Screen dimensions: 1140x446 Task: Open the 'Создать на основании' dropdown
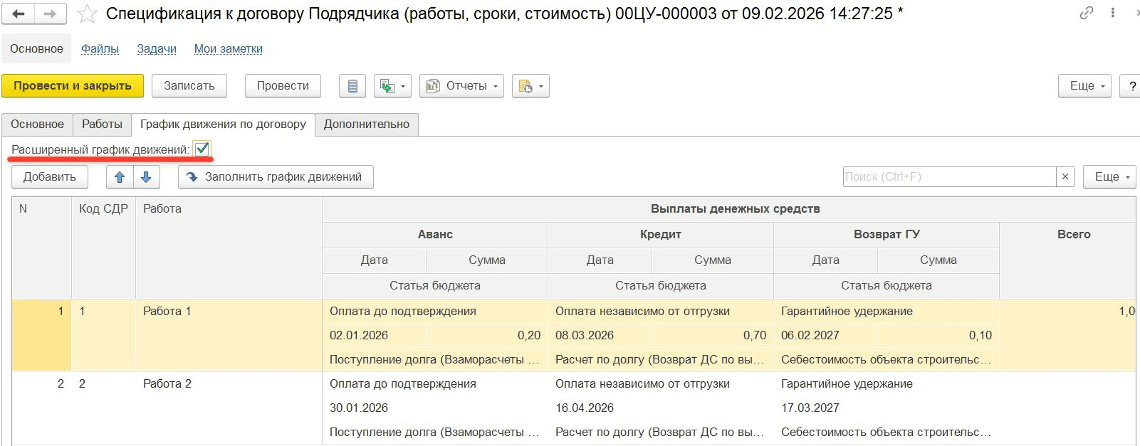[392, 86]
